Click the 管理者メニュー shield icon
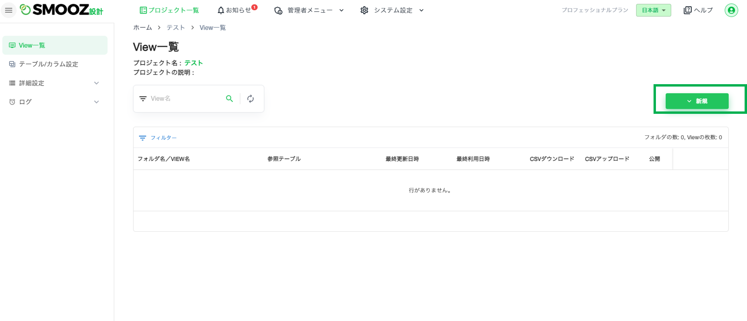Screen dimensions: 747x321 click(278, 11)
